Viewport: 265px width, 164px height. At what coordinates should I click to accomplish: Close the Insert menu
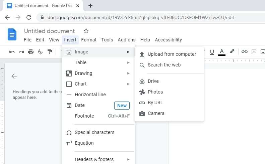point(70,40)
